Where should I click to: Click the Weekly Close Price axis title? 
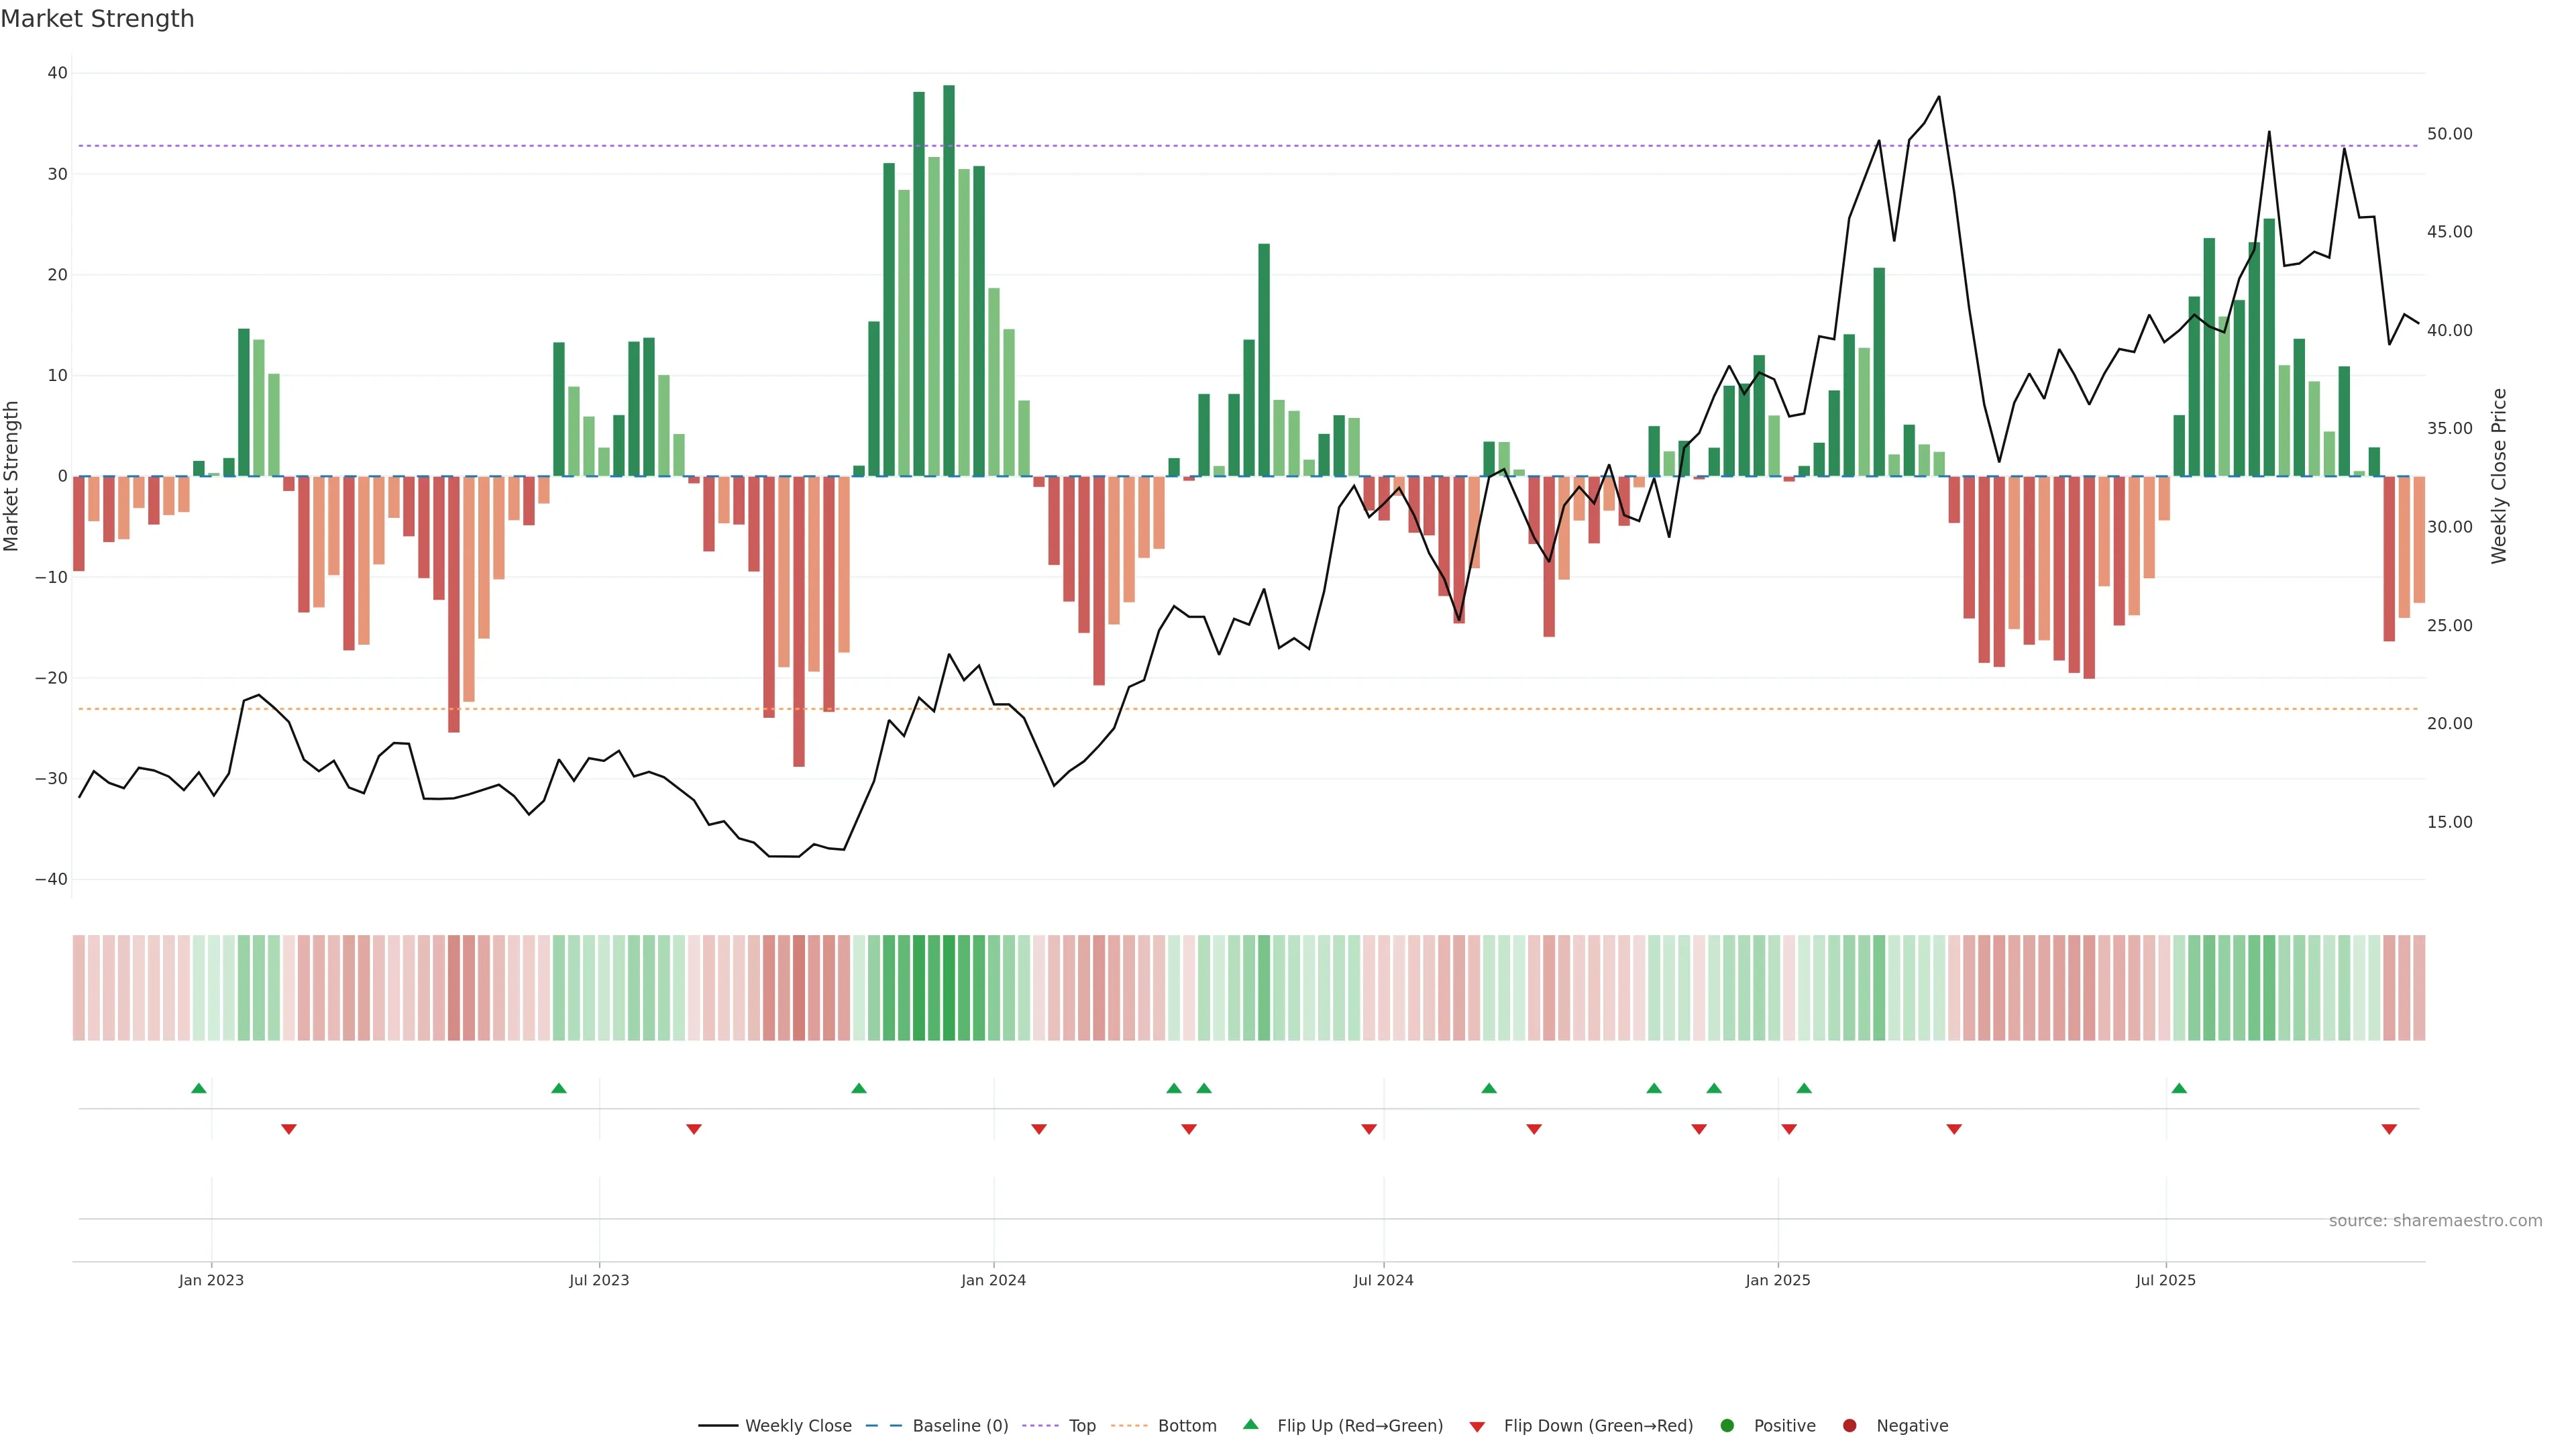2499,476
